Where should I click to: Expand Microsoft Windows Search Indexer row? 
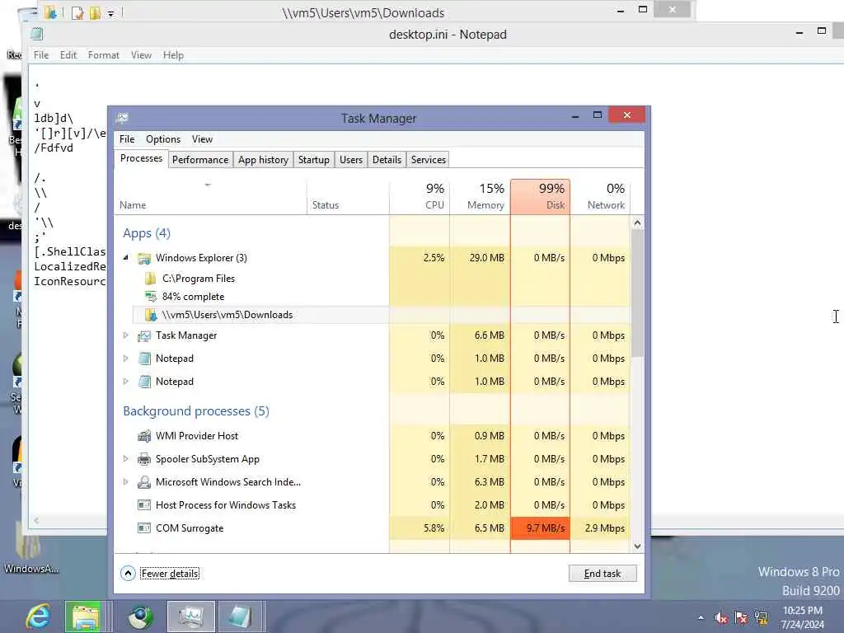[125, 482]
